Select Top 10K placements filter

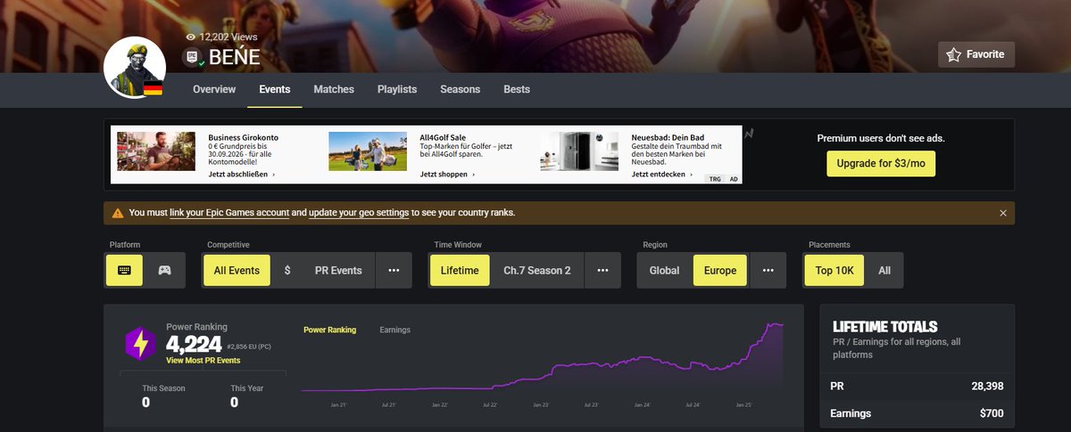point(834,271)
